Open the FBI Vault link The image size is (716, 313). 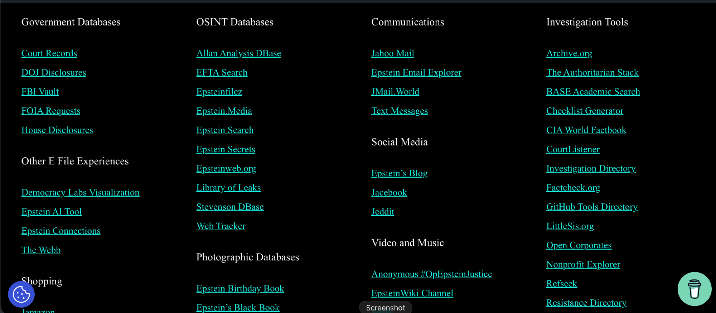pos(40,92)
